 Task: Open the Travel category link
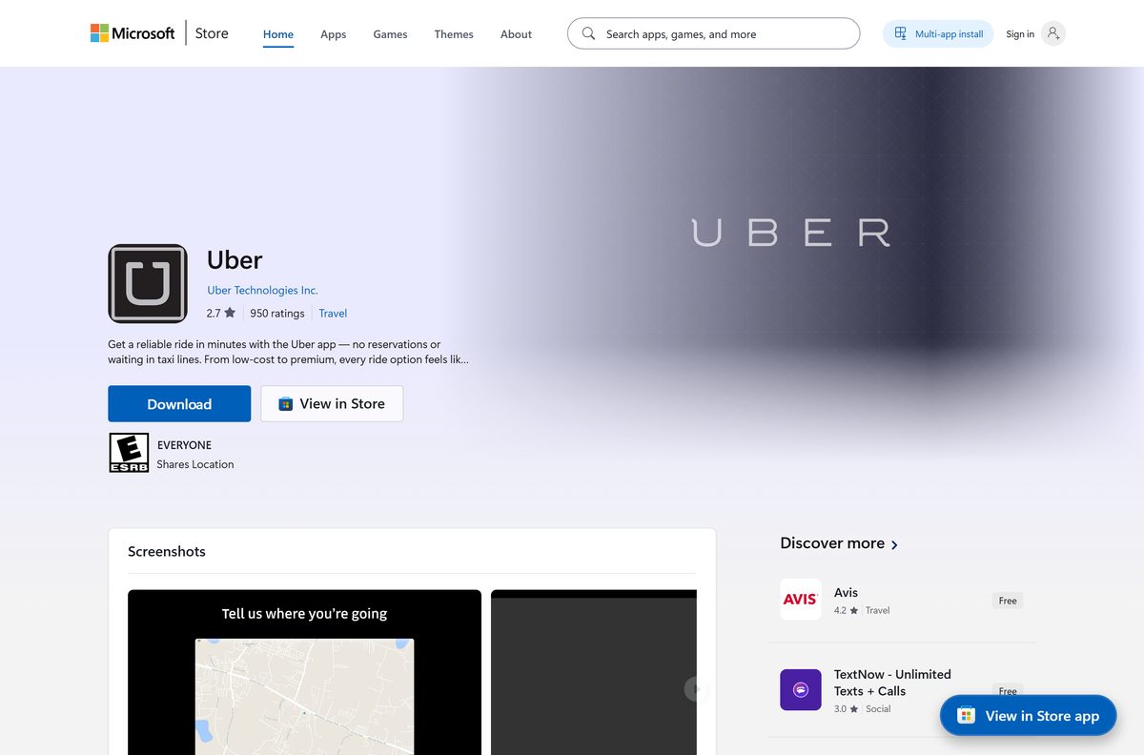tap(333, 313)
